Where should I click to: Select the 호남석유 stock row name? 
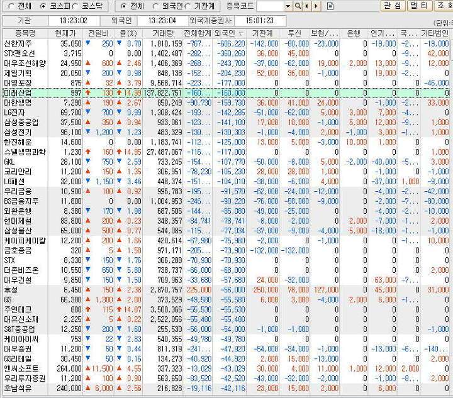[x=18, y=388]
